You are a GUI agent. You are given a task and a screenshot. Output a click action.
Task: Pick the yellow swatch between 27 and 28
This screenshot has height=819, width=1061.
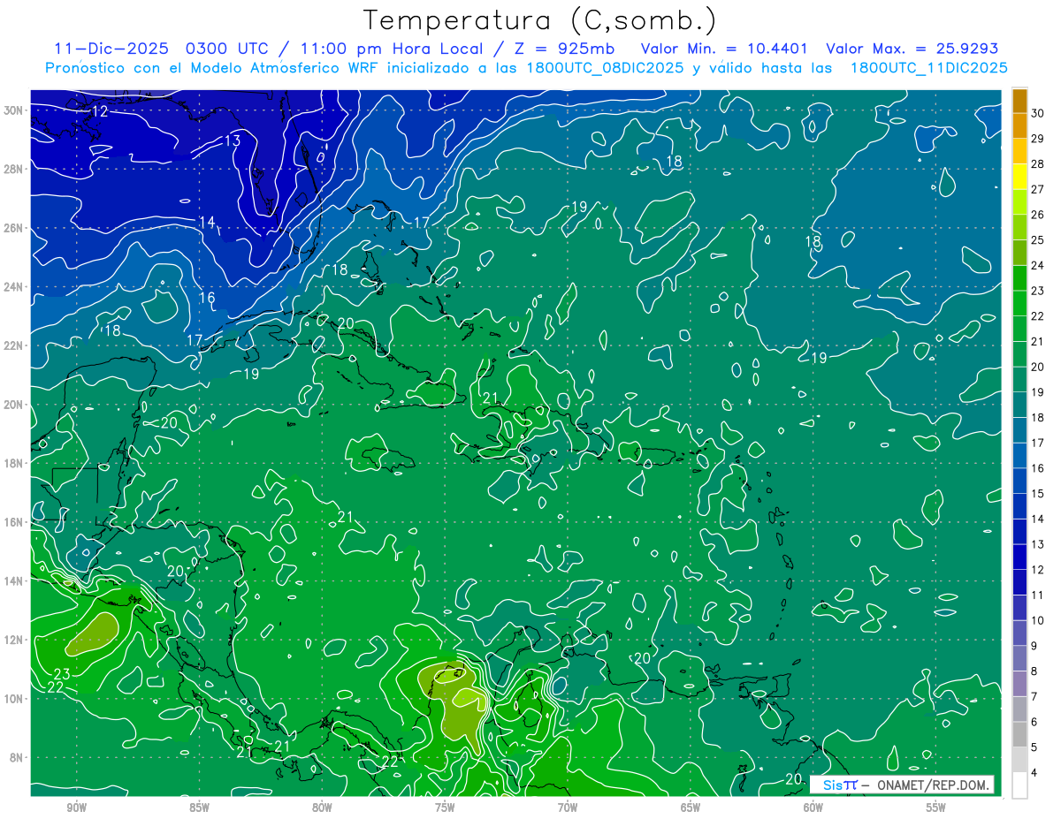point(1019,176)
